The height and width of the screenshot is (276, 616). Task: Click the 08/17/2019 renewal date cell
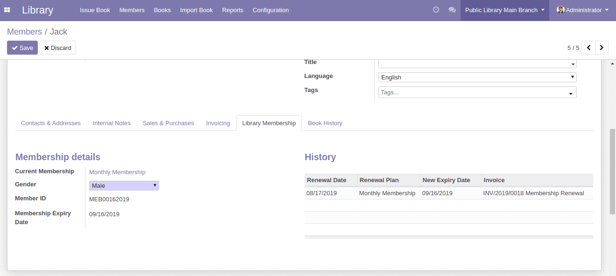point(331,193)
